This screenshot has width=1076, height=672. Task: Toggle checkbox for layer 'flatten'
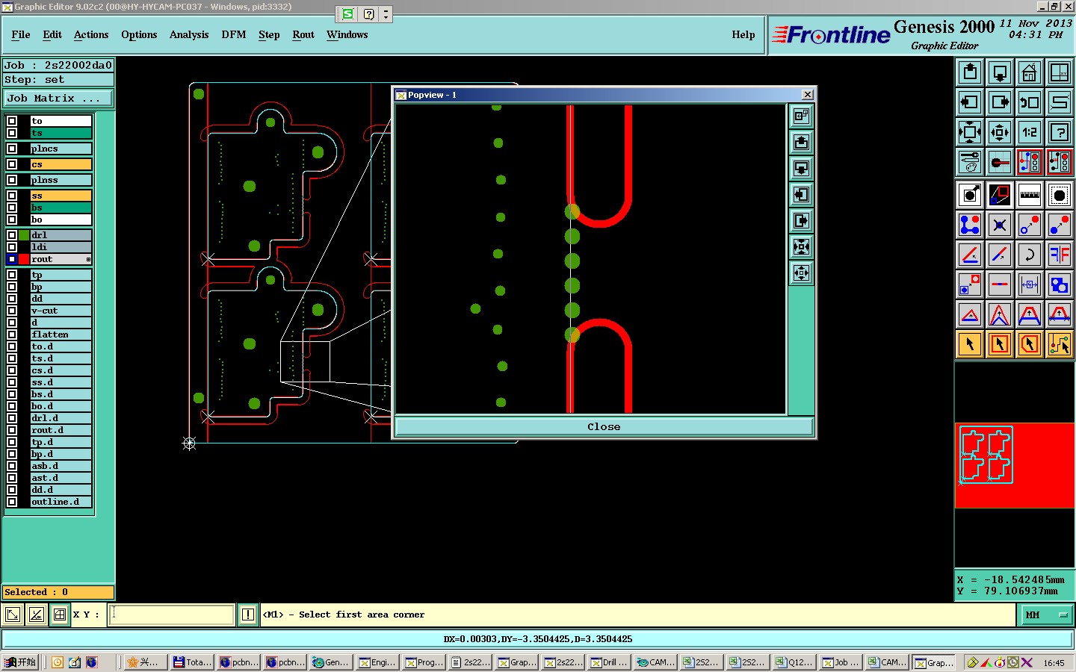pyautogui.click(x=12, y=335)
